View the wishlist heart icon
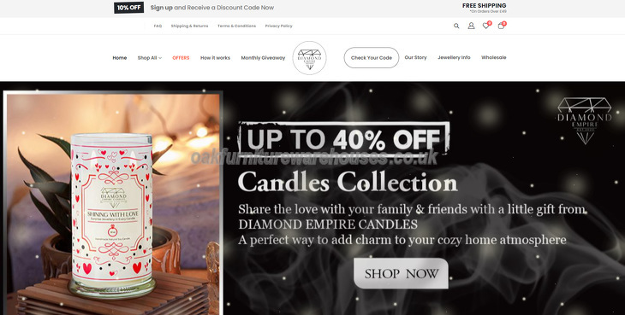The width and height of the screenshot is (625, 315). (486, 26)
